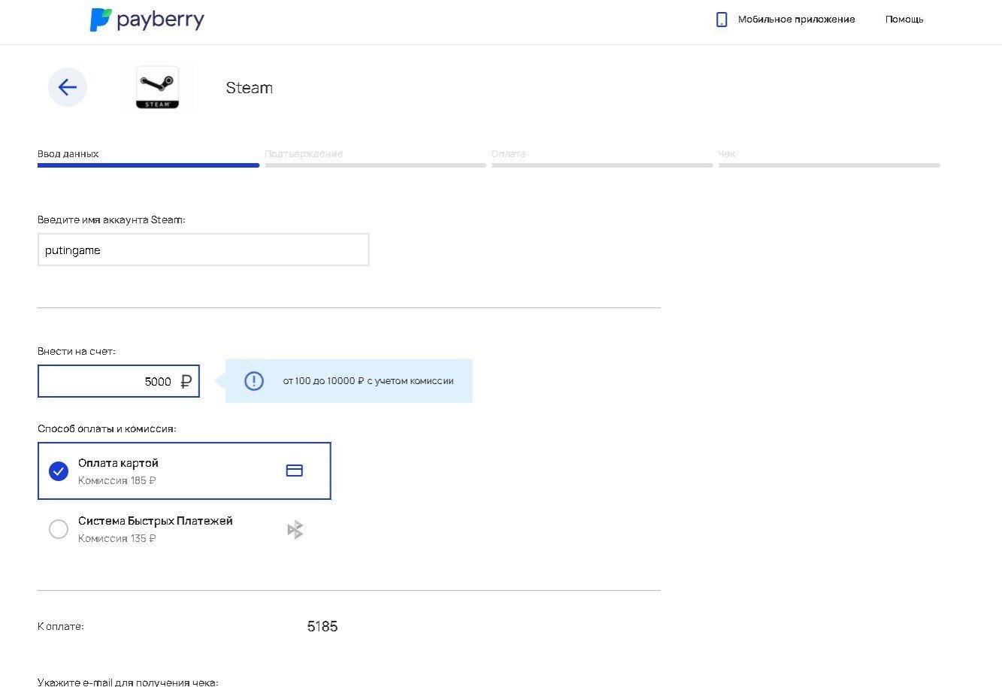This screenshot has height=687, width=1002.
Task: Click the mobile phone icon in header
Action: 722,20
